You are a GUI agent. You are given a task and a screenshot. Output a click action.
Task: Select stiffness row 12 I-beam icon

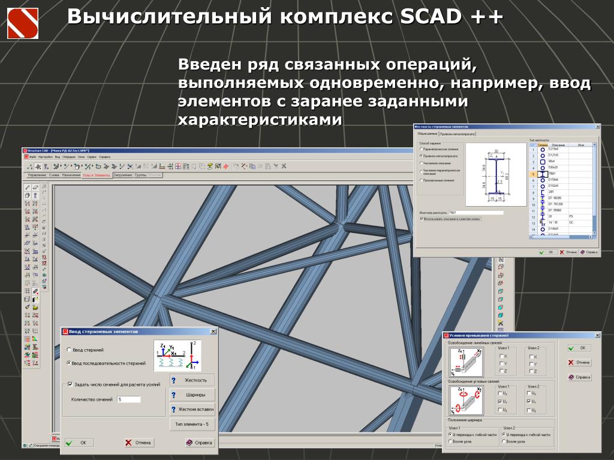pyautogui.click(x=543, y=217)
